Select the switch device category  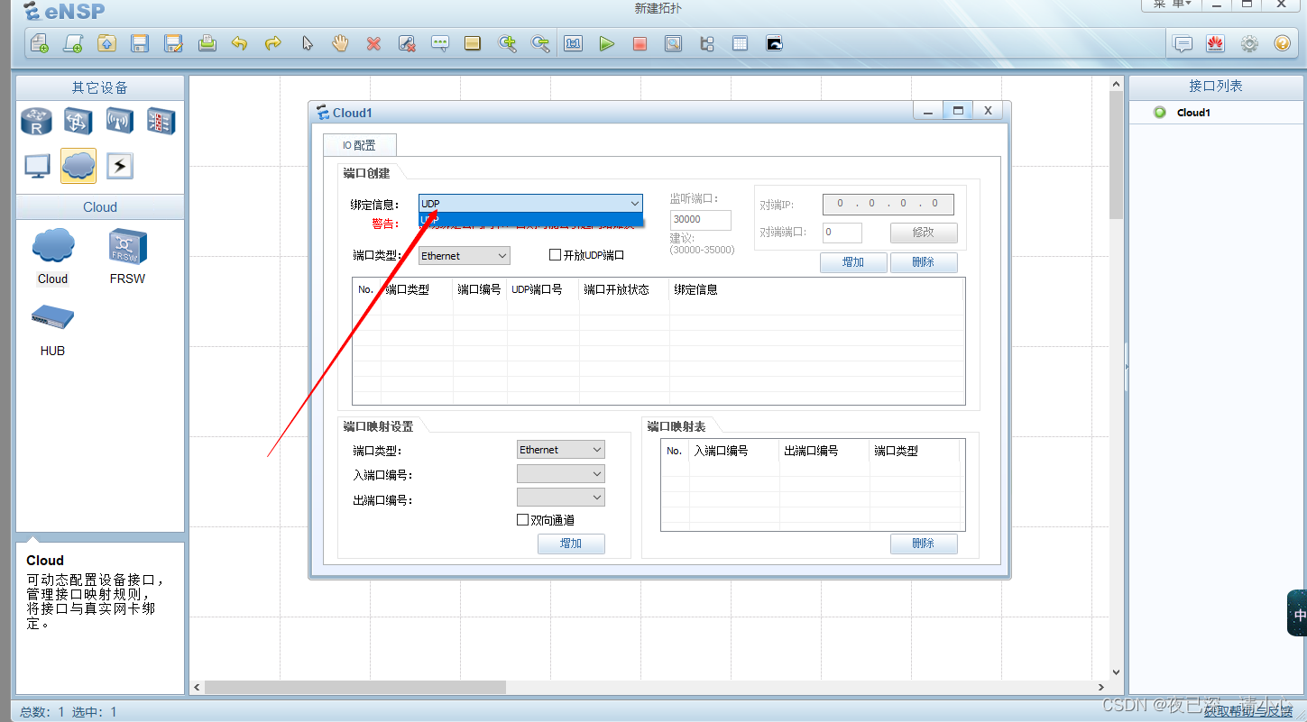pyautogui.click(x=78, y=121)
